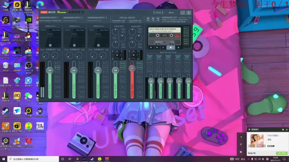Viewport: 289px width, 162px height.
Task: Toggle A1 bus on Voicemeeter VAIO input
Action: [x=123, y=63]
